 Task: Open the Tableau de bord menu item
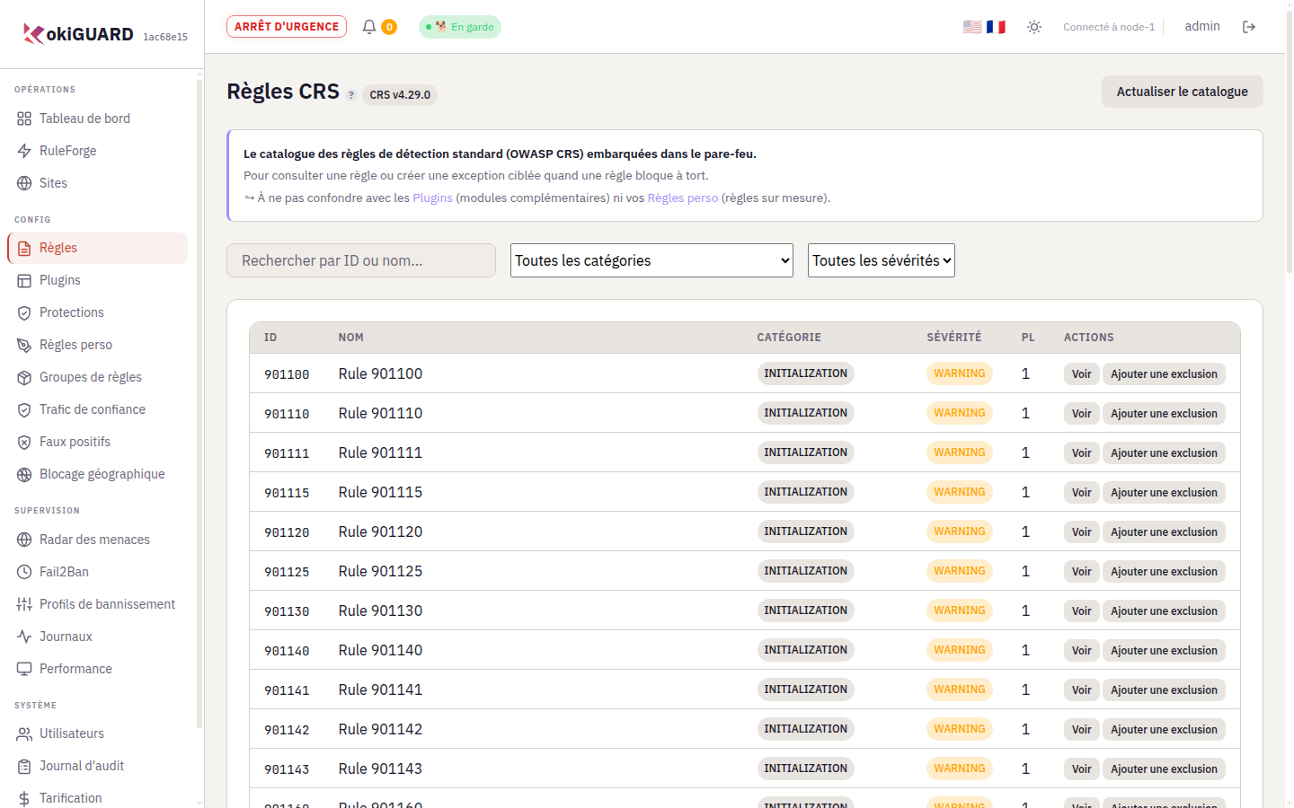pyautogui.click(x=97, y=119)
